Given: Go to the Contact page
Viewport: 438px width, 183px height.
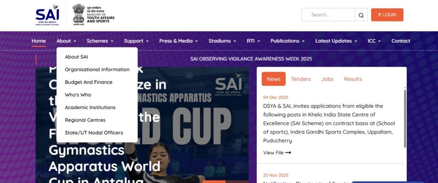Looking at the screenshot, I should tap(401, 41).
